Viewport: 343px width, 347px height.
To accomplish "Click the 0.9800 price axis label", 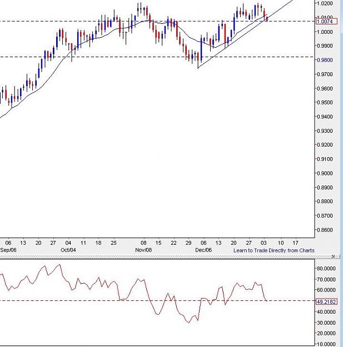I will 325,60.
